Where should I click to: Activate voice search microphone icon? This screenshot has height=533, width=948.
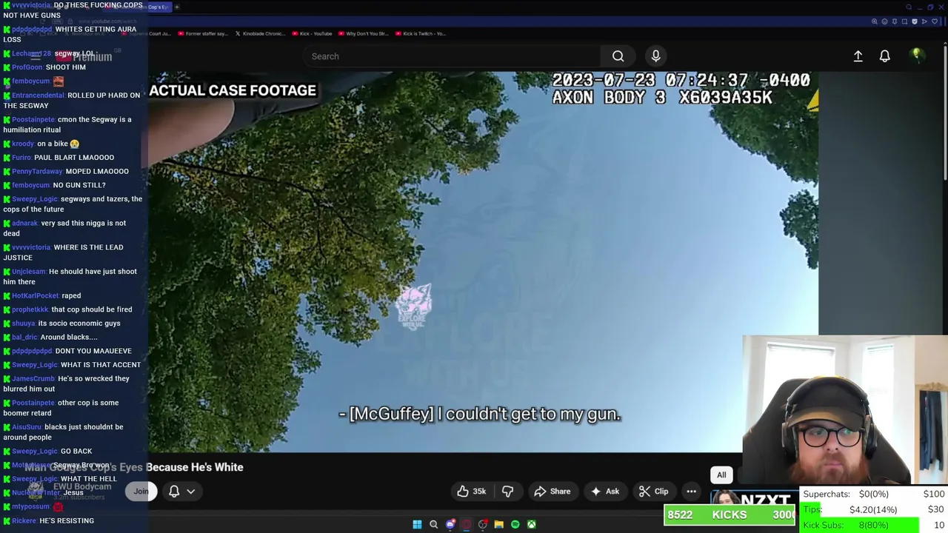pyautogui.click(x=655, y=56)
